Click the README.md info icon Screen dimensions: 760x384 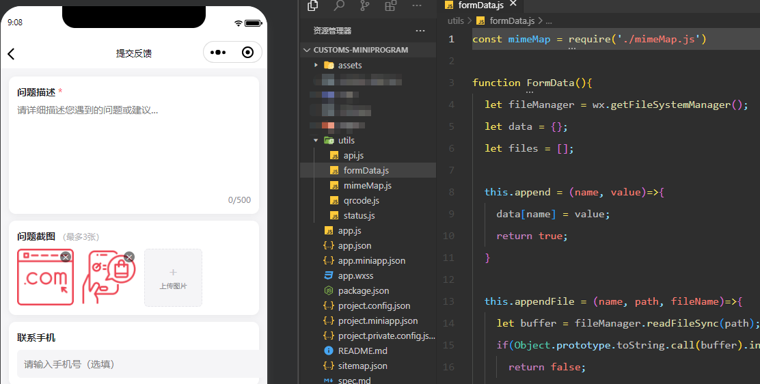click(329, 351)
